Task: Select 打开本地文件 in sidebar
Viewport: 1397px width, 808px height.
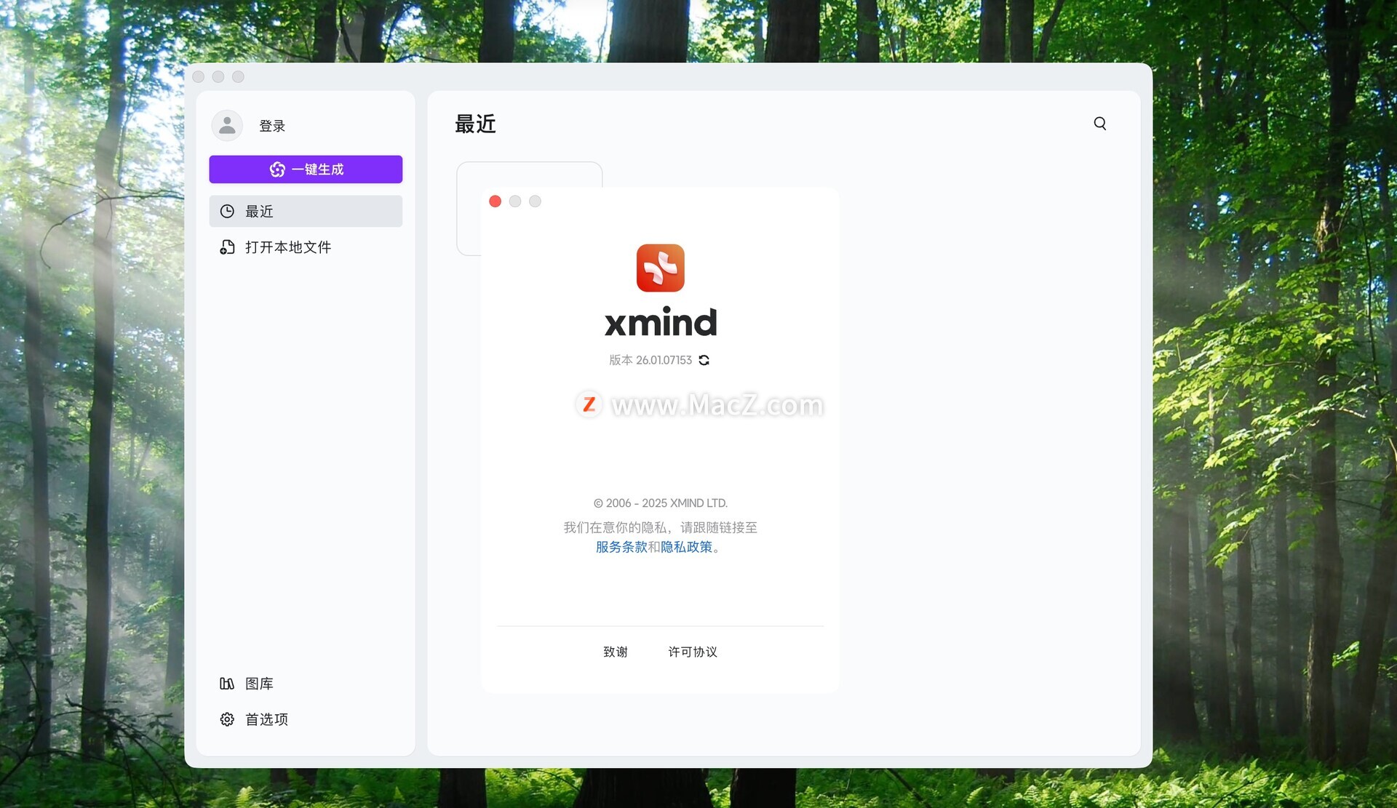Action: pyautogui.click(x=287, y=247)
